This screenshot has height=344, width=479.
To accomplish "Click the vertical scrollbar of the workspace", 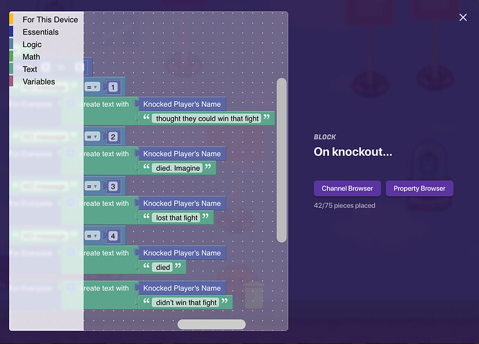I will 281,160.
